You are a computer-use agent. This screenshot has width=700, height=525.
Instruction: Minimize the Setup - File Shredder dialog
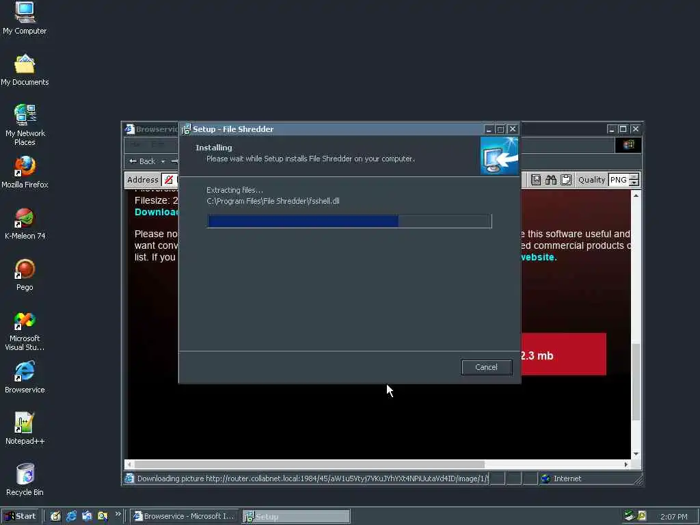pos(489,129)
